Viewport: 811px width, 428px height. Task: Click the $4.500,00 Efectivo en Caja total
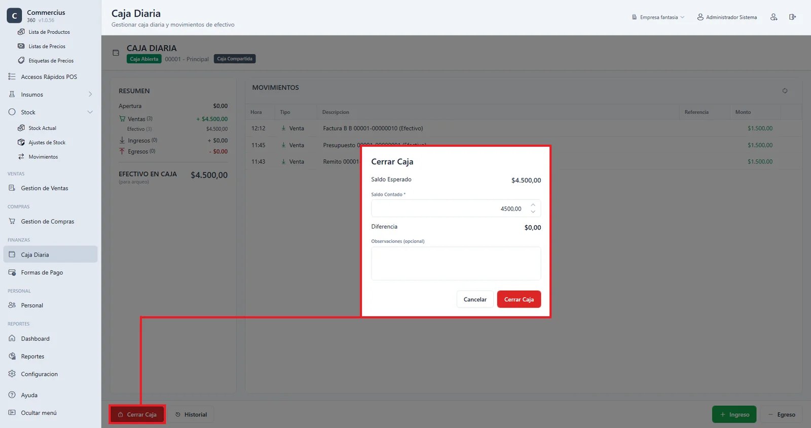(209, 175)
